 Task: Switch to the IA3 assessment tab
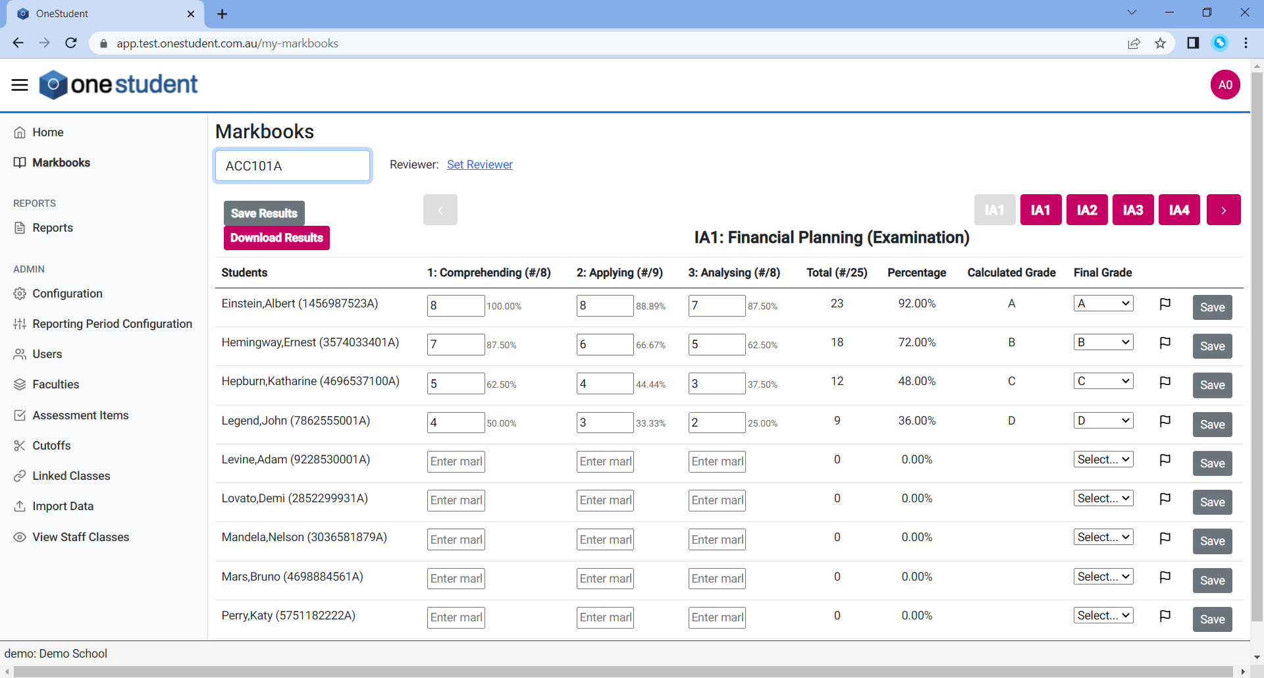1132,209
